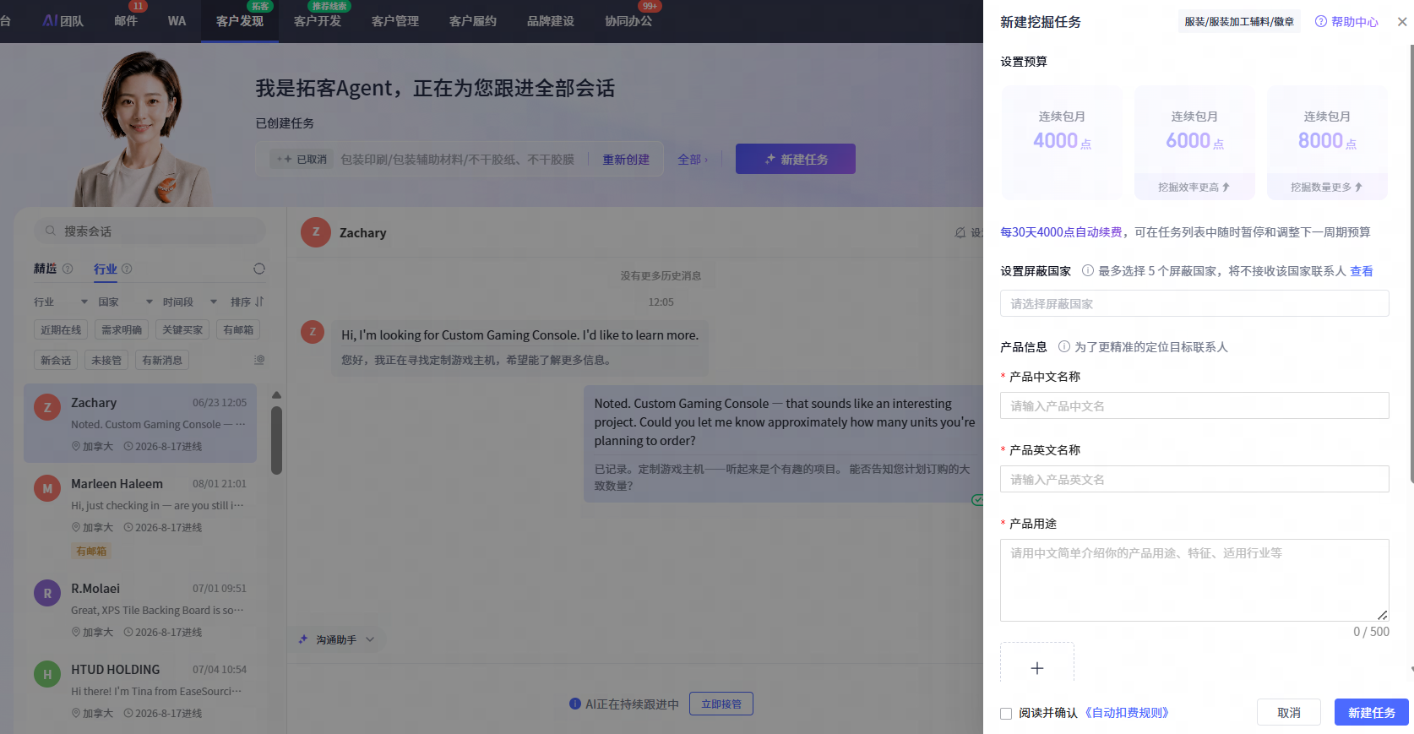Select 8000点 连续包月 plan
This screenshot has height=734, width=1414.
1327,143
